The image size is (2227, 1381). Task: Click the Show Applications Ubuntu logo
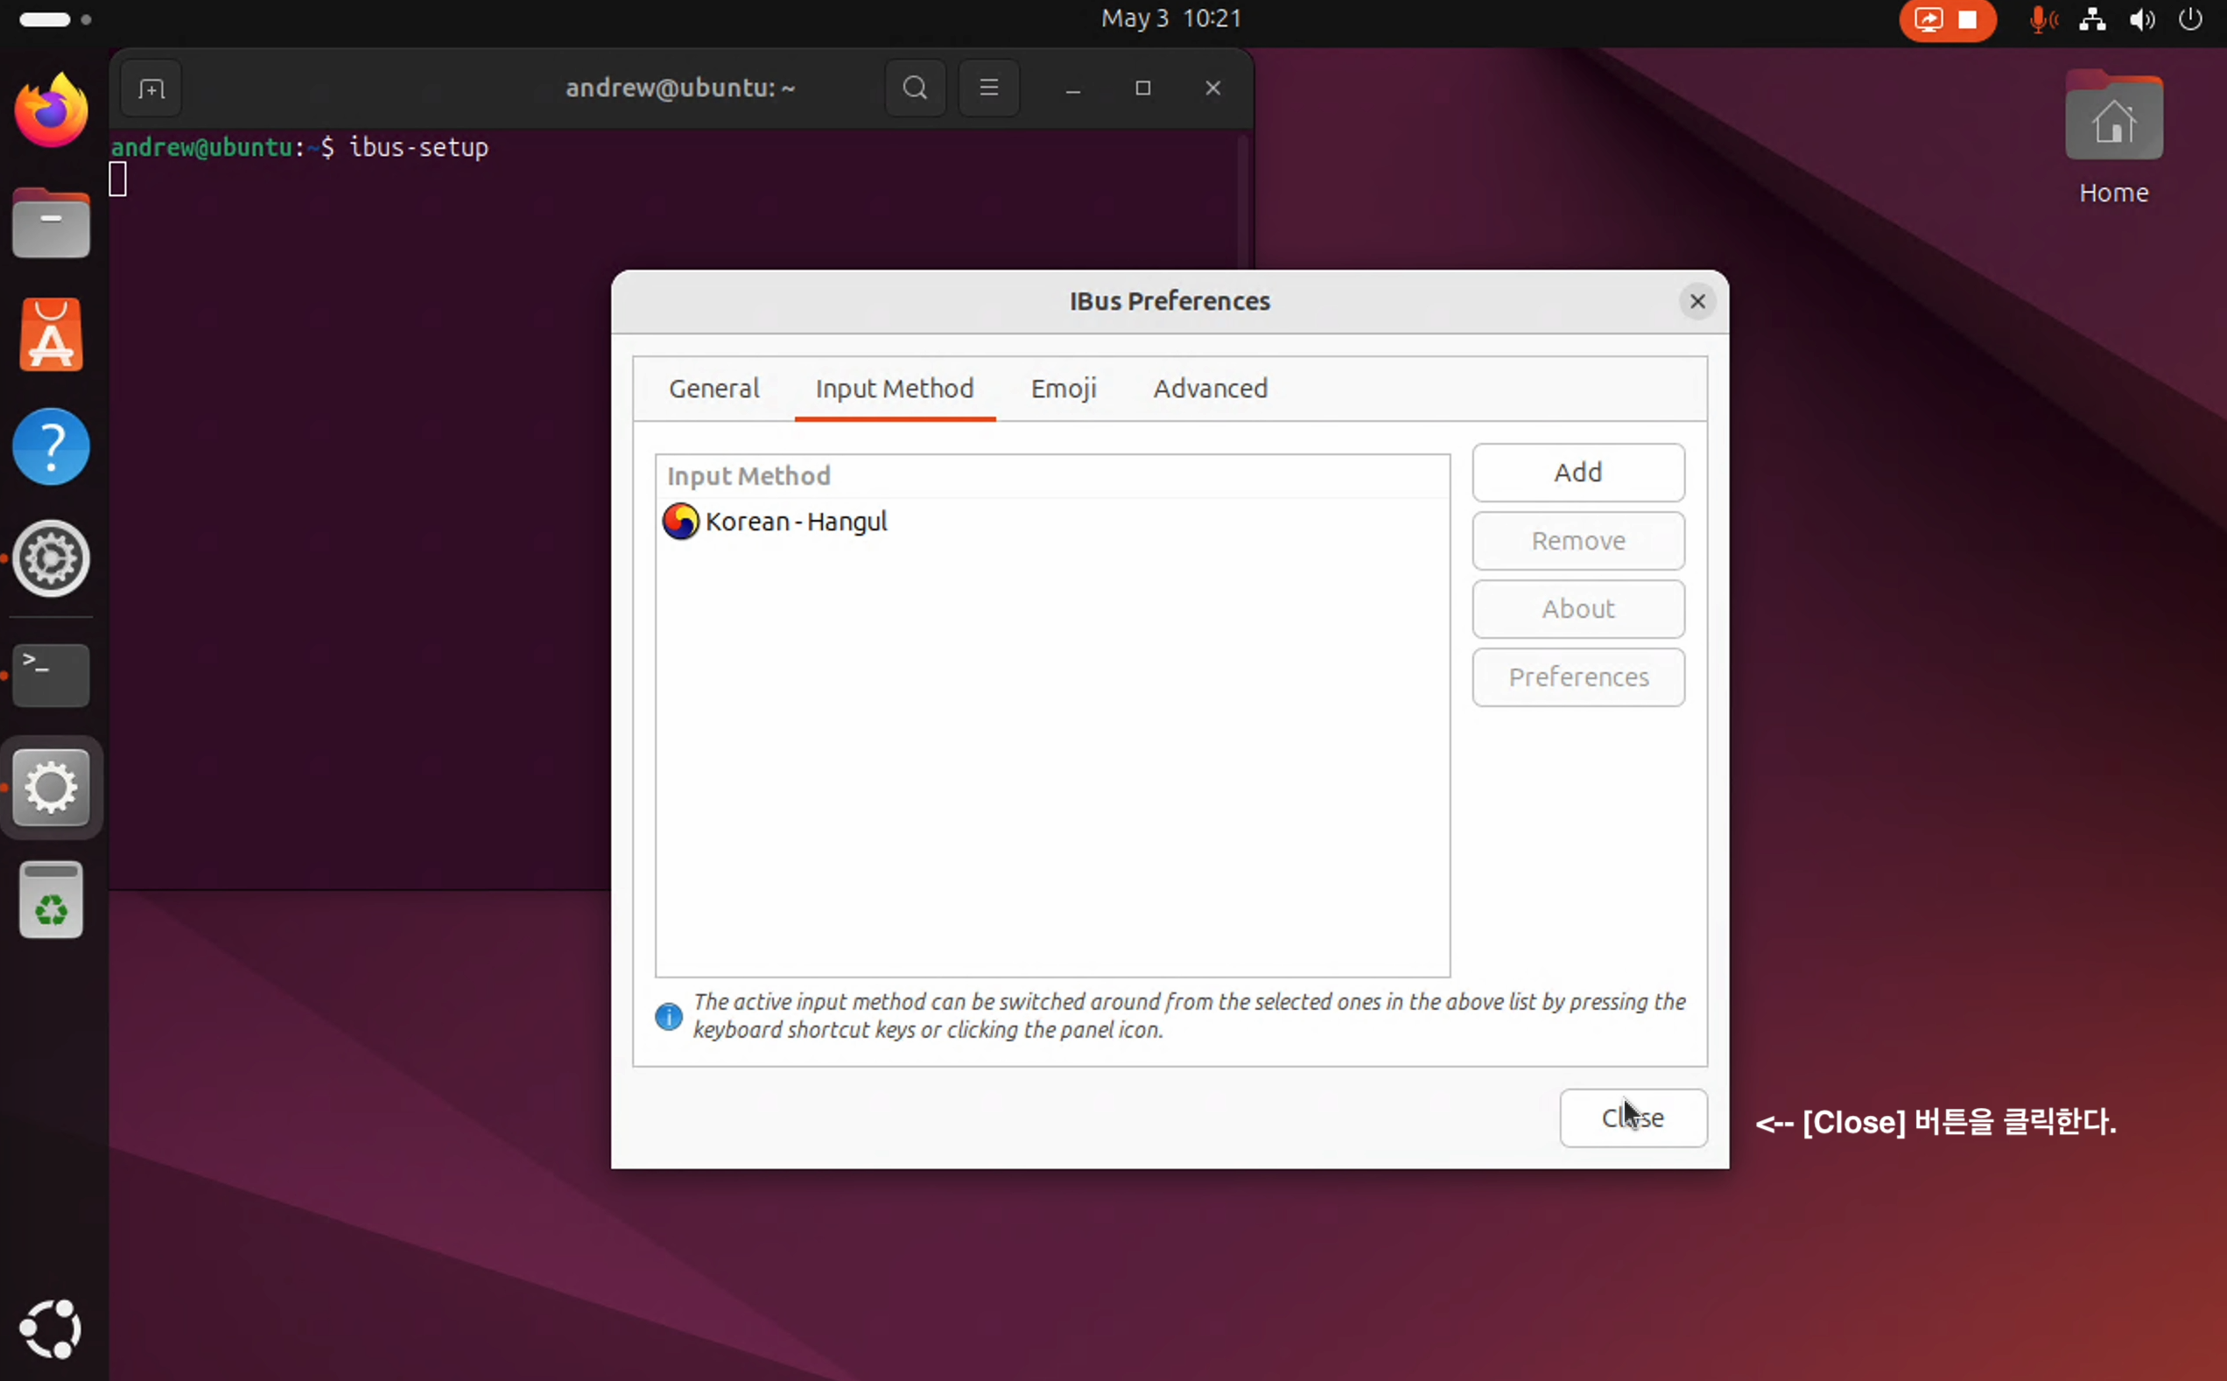51,1328
